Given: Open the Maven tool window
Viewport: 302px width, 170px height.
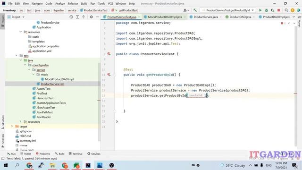Looking at the screenshot, I should (x=299, y=22).
